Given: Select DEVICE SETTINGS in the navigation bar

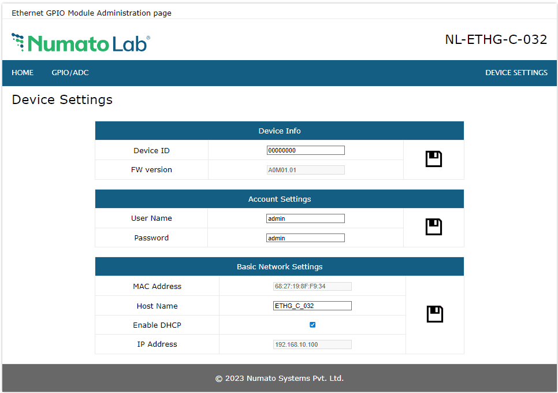Looking at the screenshot, I should [516, 73].
